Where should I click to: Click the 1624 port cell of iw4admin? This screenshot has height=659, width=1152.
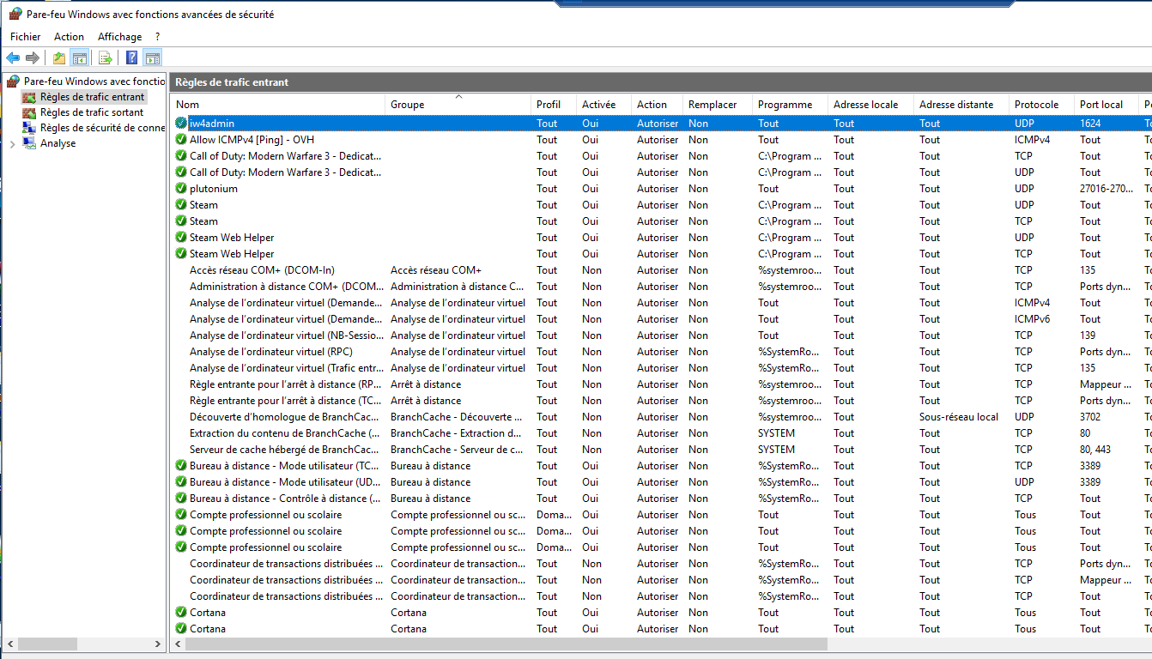tap(1090, 124)
